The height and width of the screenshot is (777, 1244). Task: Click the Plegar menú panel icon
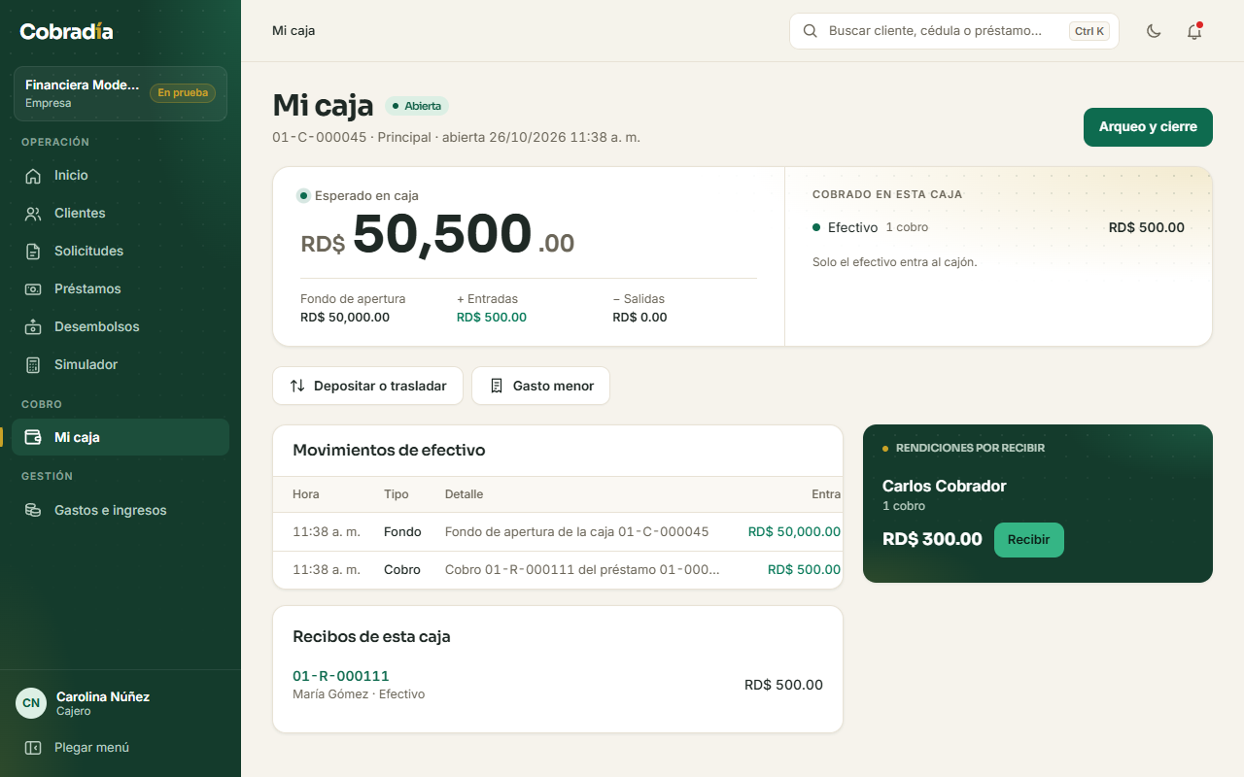(33, 748)
